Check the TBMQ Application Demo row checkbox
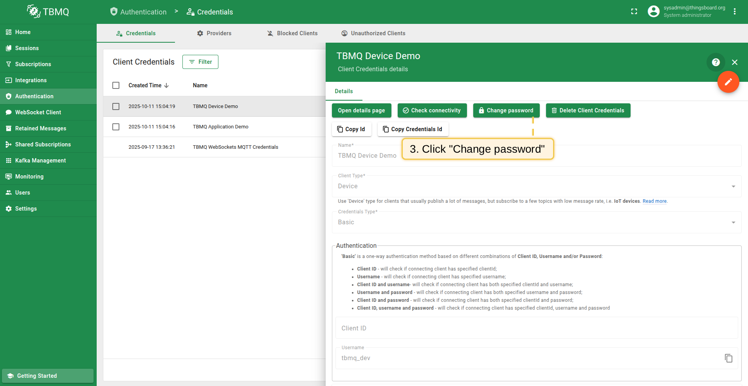The image size is (748, 386). 116,127
